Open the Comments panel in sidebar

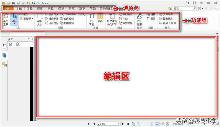click(x=4, y=64)
